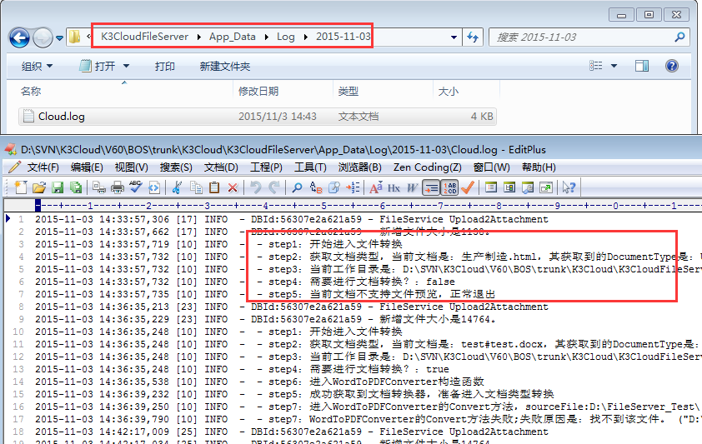This screenshot has width=702, height=444.
Task: Click the red Delete X icon
Action: click(233, 187)
